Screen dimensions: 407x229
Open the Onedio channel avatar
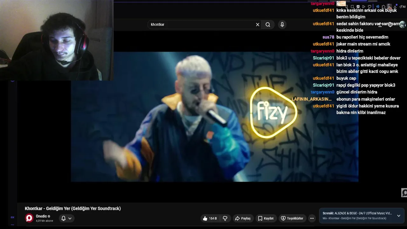pos(29,218)
